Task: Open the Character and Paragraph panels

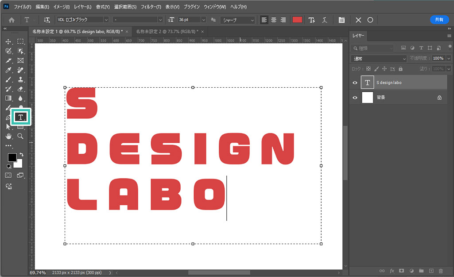Action: click(x=341, y=20)
